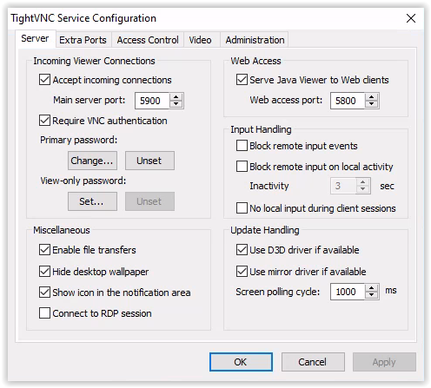Click the Web access port: label
Viewport: 431px width, 388px height.
tap(286, 100)
